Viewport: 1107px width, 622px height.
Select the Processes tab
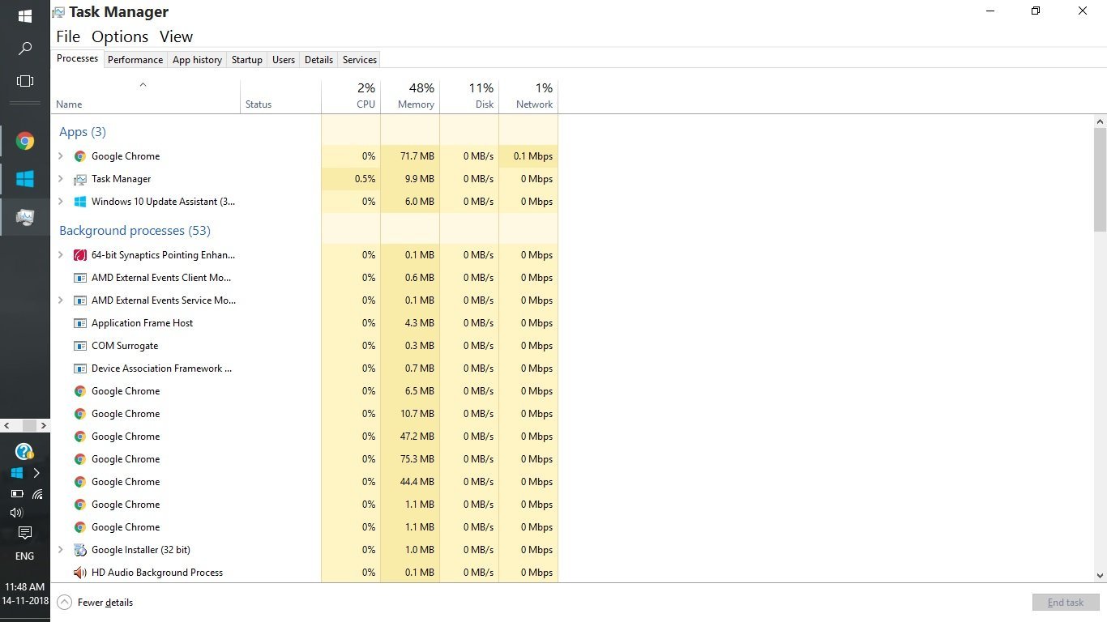point(78,58)
